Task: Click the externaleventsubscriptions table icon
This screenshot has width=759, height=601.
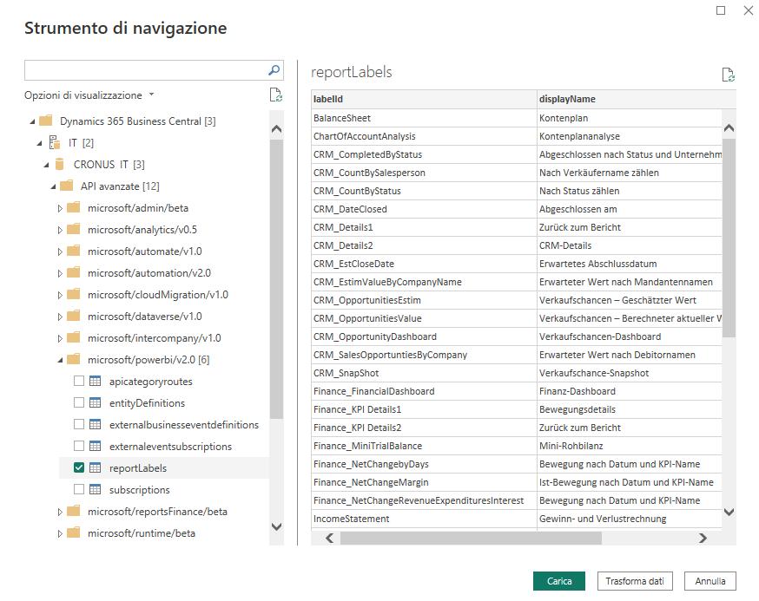Action: [96, 446]
